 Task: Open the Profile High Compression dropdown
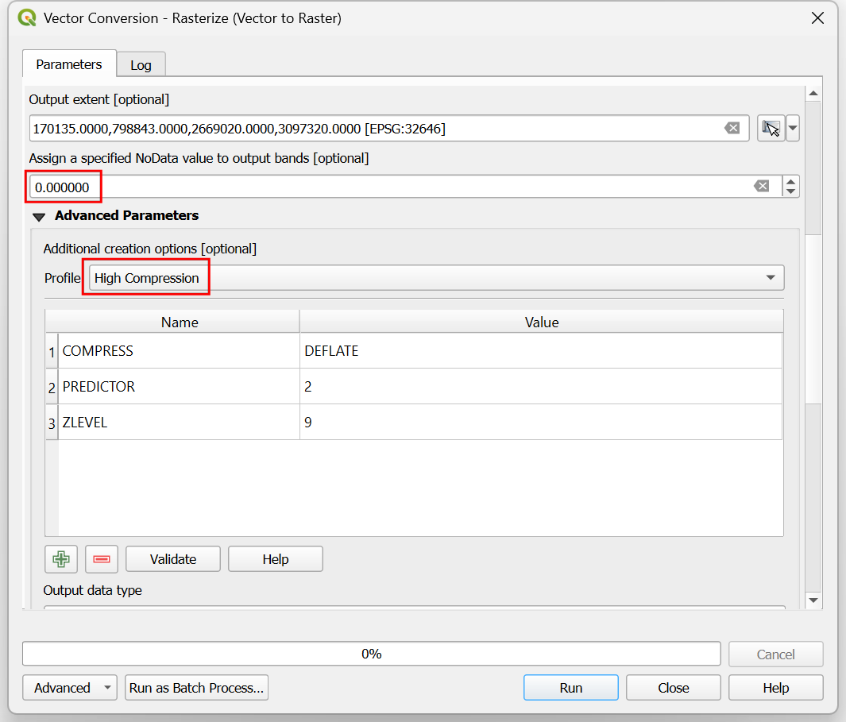pos(435,278)
